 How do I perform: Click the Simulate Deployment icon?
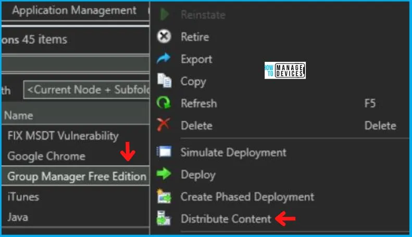pos(164,152)
